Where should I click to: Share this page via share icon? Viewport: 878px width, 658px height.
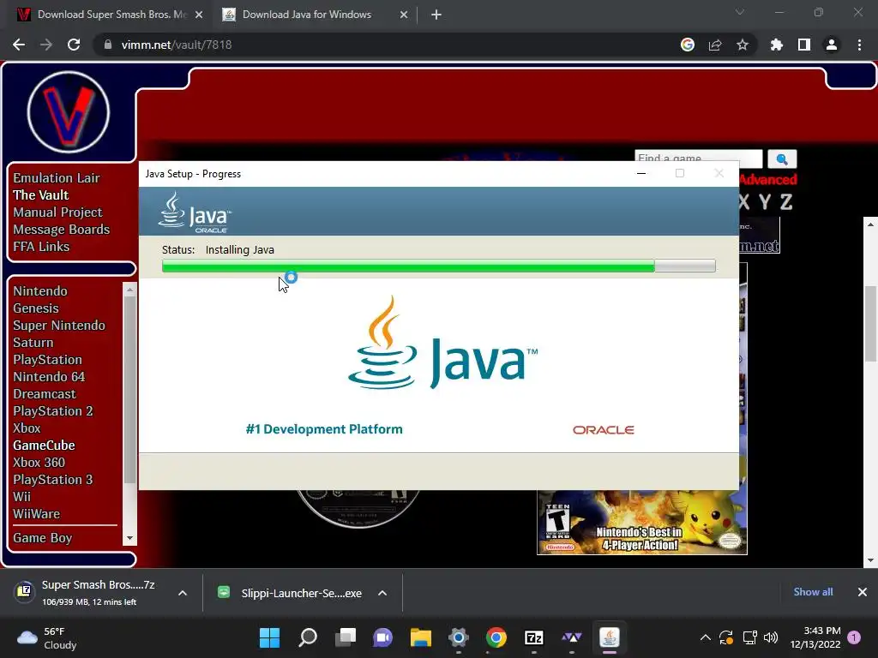point(715,45)
